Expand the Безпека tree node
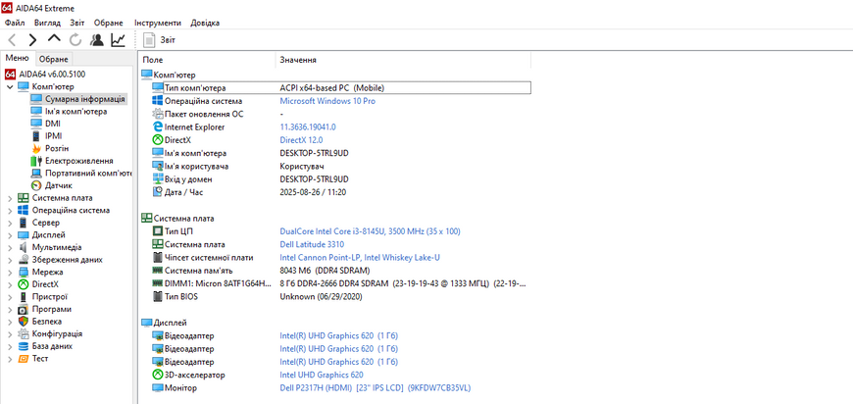 (x=10, y=322)
